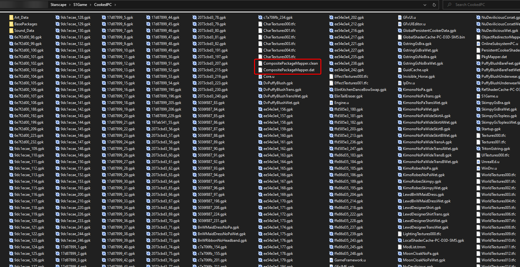Select the Core.u file icon

[x=260, y=77]
